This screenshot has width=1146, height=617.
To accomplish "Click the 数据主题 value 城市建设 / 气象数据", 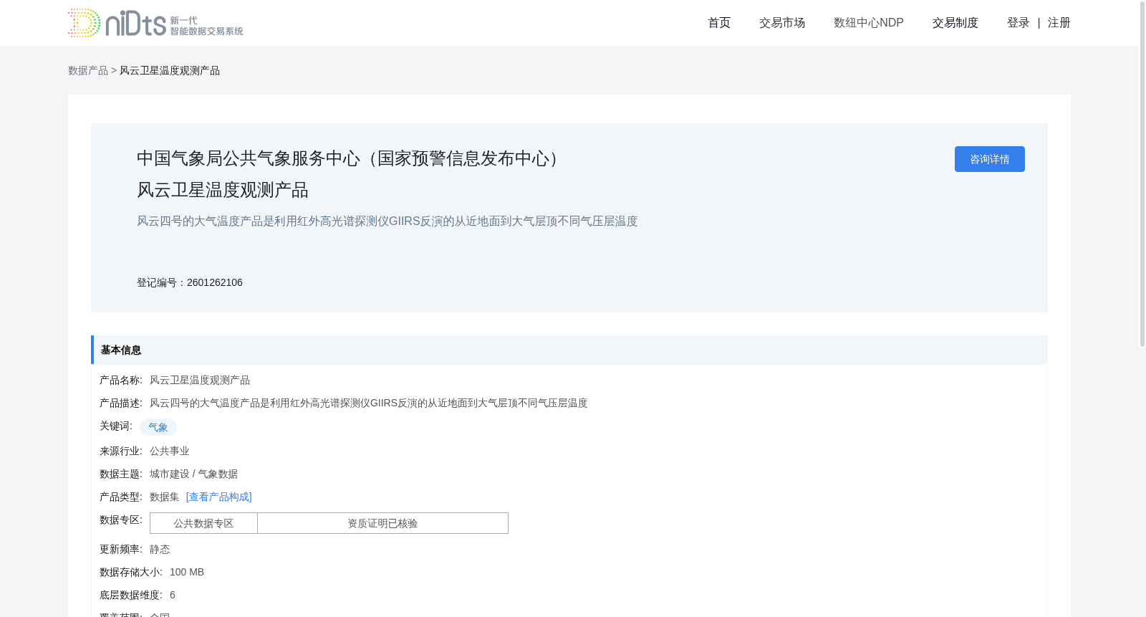I will click(x=194, y=474).
